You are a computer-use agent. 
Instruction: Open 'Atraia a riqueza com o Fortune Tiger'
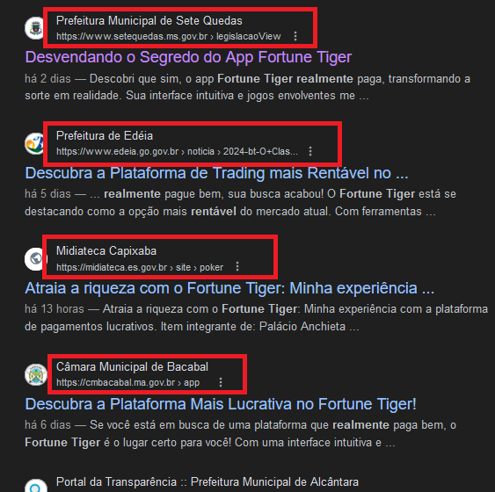[229, 288]
